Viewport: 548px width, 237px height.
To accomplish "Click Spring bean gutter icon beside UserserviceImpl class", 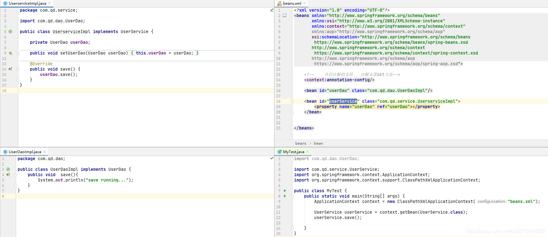I will [10, 32].
